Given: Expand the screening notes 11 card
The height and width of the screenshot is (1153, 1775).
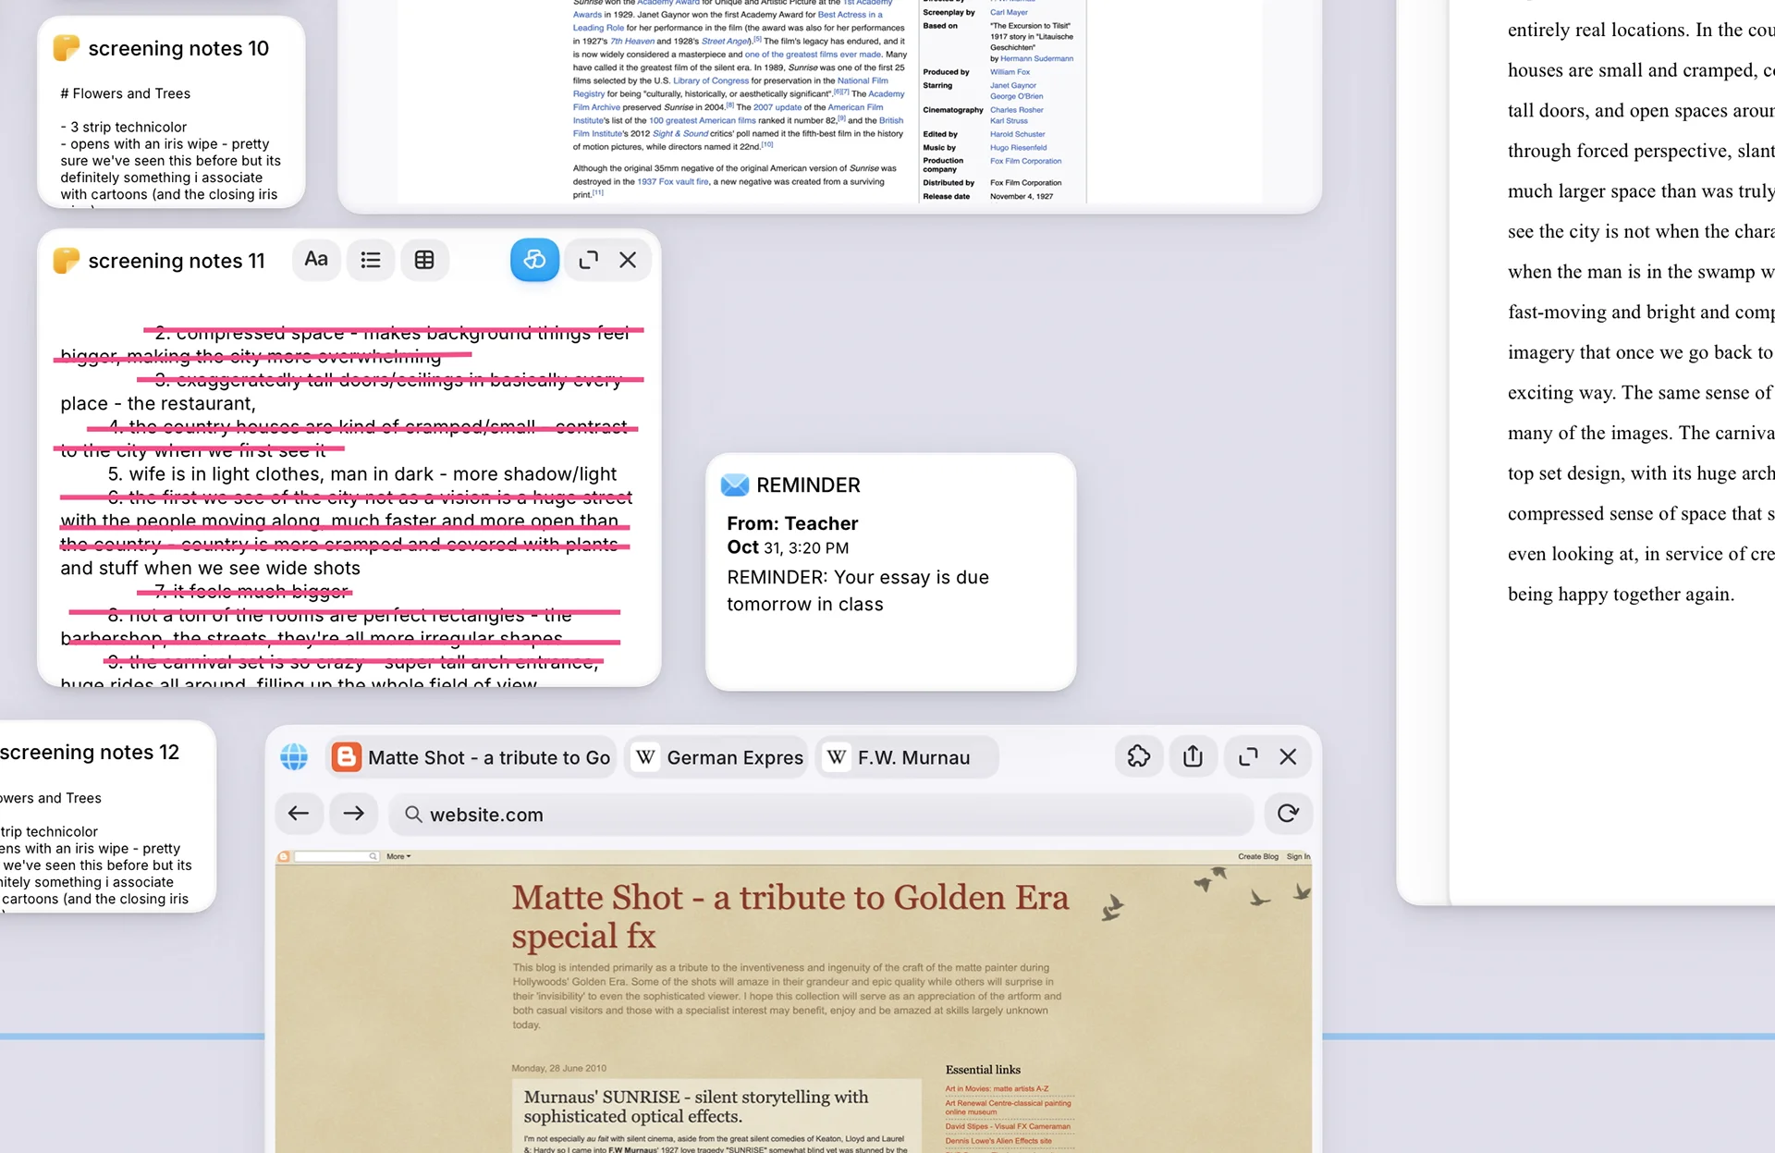Looking at the screenshot, I should pos(588,260).
